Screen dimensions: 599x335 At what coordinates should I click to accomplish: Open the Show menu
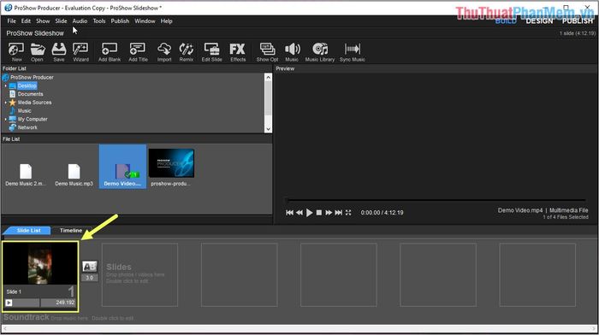(x=43, y=21)
